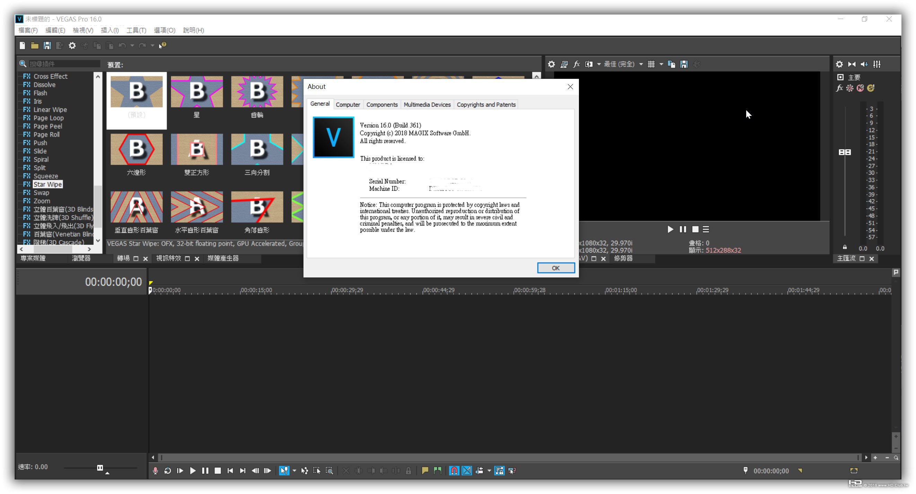
Task: Open the preview split-screen view icon
Action: coord(589,64)
